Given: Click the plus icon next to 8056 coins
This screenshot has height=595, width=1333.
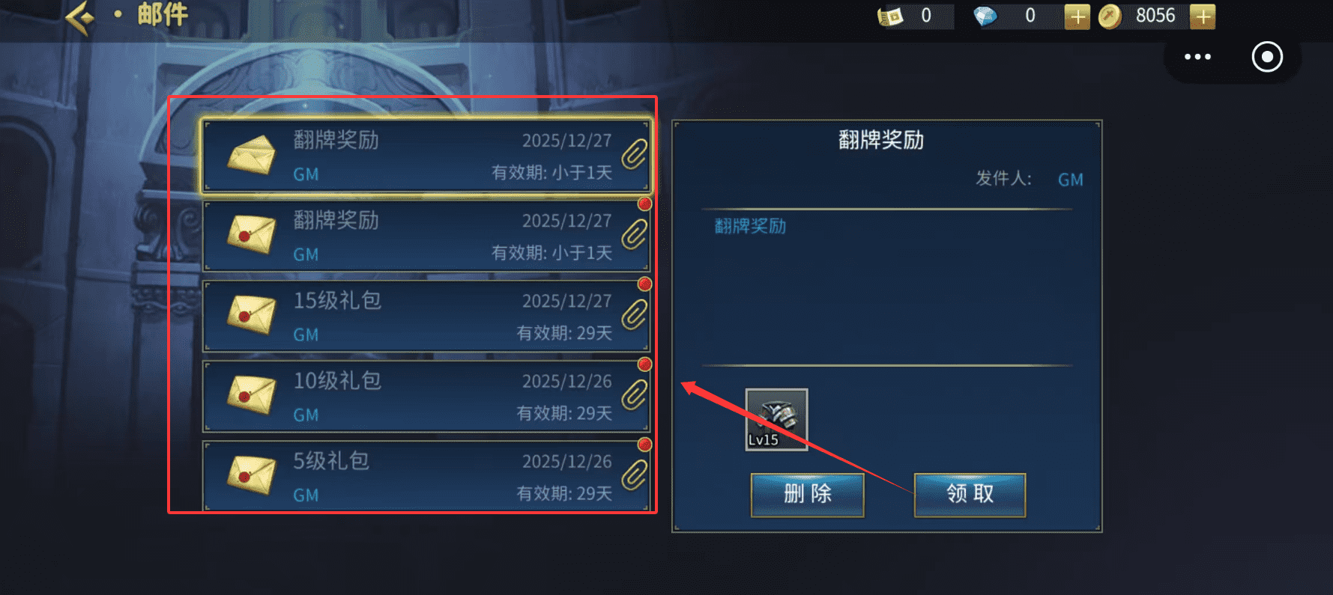Looking at the screenshot, I should point(1202,16).
